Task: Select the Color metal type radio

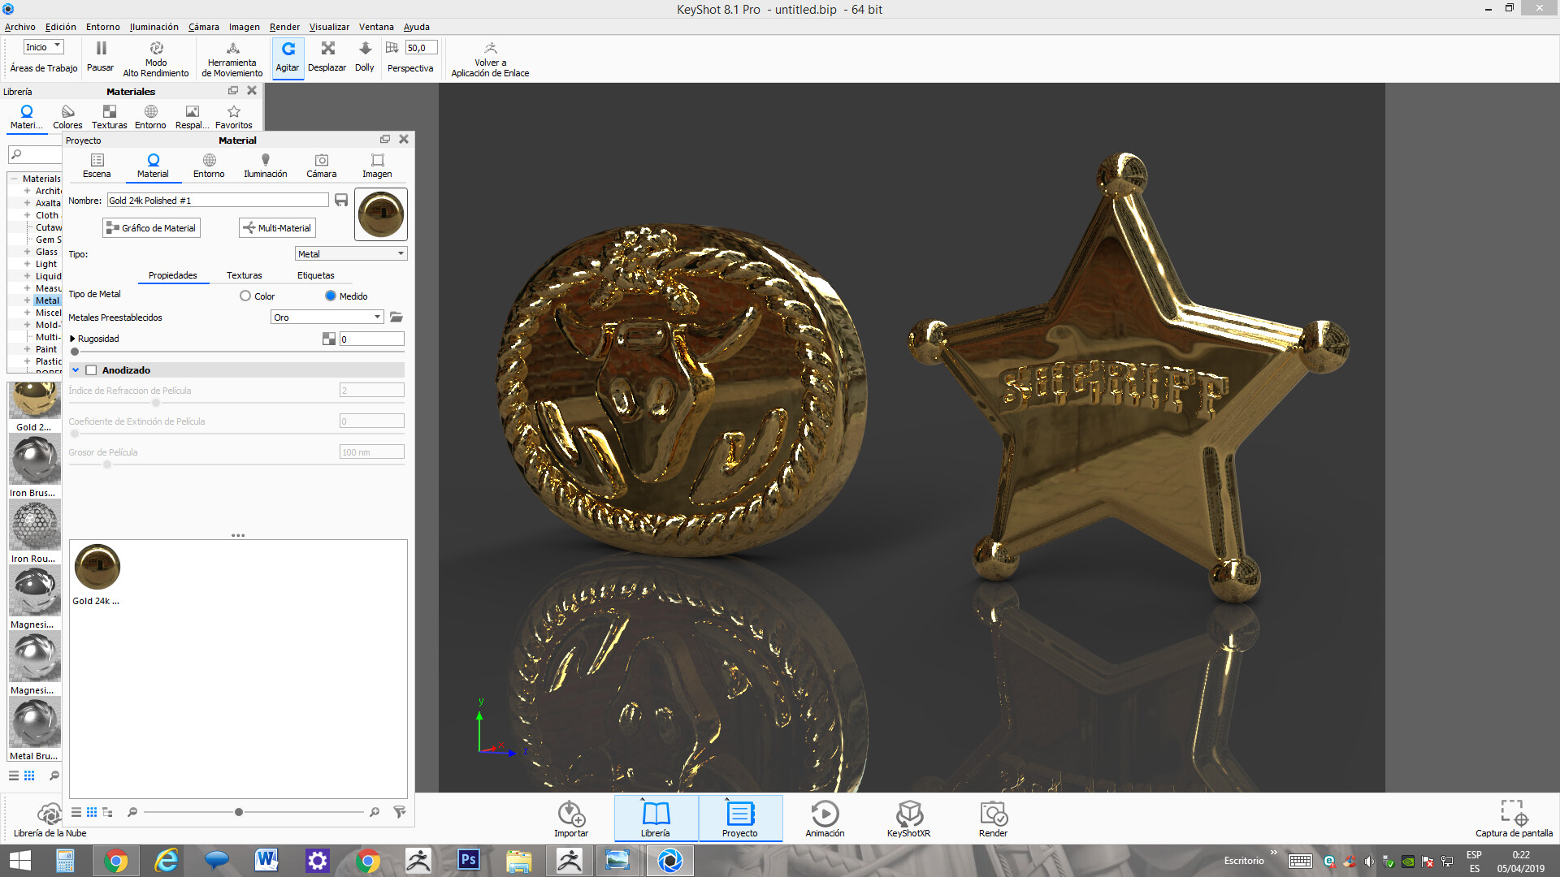Action: 245,296
